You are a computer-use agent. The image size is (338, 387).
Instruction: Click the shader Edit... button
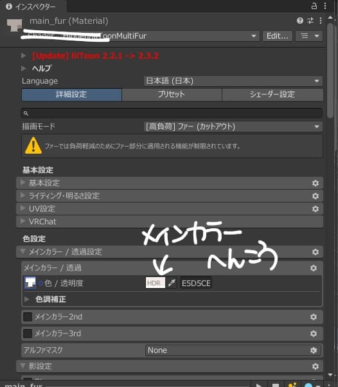coord(278,36)
